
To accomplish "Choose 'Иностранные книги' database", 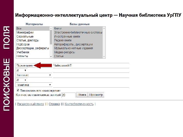I will pyautogui.click(x=78, y=37).
